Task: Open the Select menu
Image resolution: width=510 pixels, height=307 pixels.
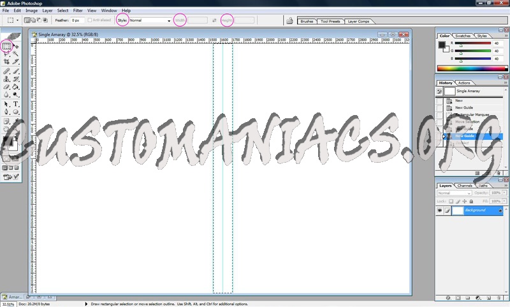Action: pyautogui.click(x=62, y=10)
